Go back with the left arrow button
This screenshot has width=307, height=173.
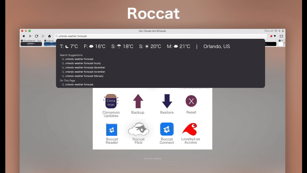24,36
